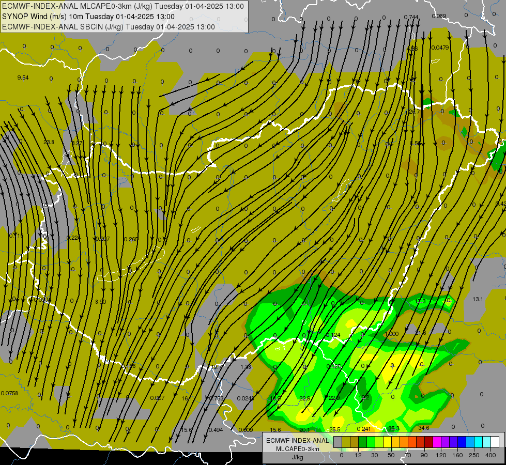Click the gray legend color swatch
Viewport: 506px width, 465px height.
click(338, 442)
